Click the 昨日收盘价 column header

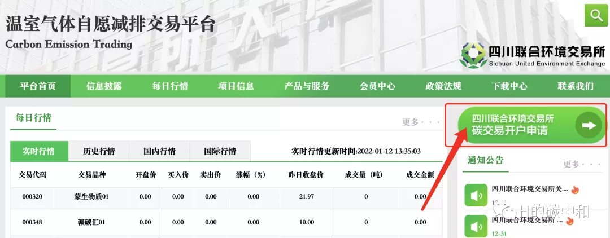[306, 175]
